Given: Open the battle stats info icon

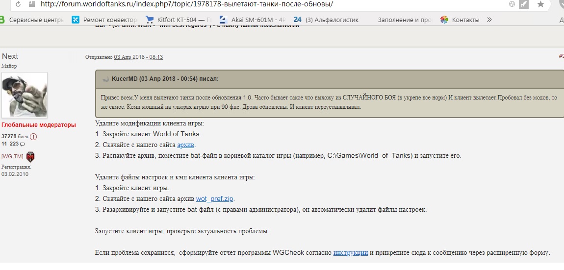Looking at the screenshot, I should tap(33, 136).
